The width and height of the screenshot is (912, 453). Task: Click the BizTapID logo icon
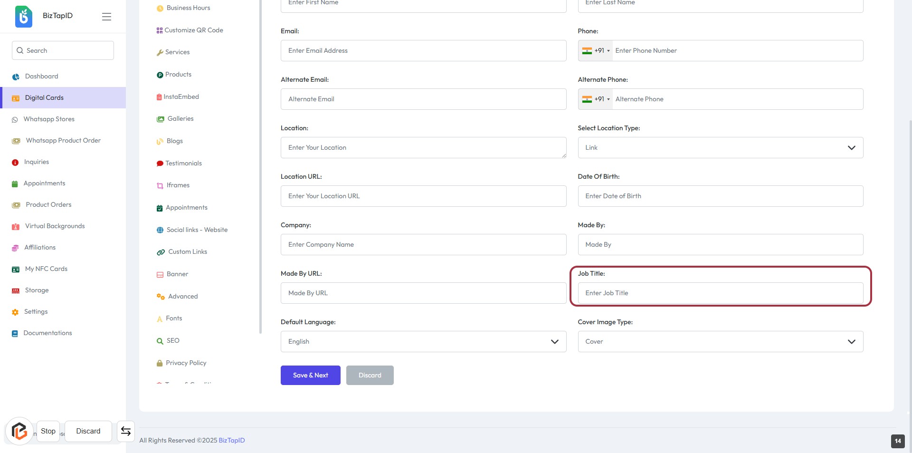coord(24,16)
